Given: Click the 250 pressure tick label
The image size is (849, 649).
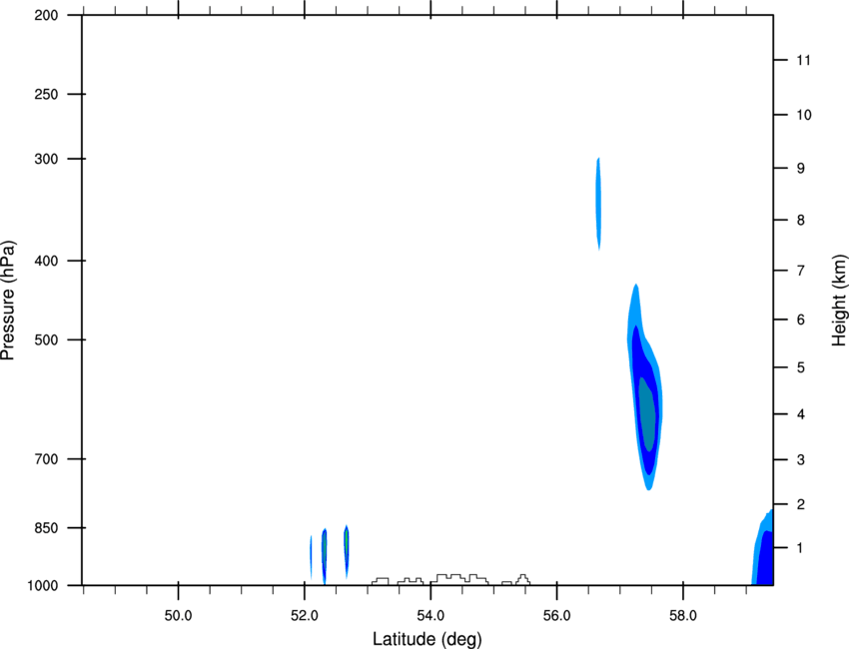Looking at the screenshot, I should pos(46,94).
